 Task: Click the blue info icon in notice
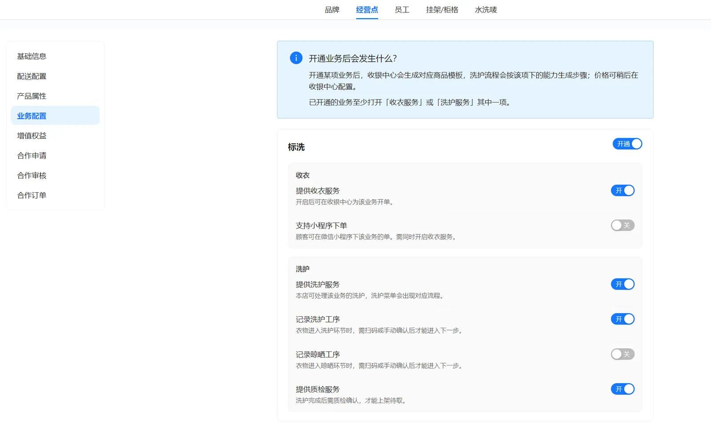(296, 58)
